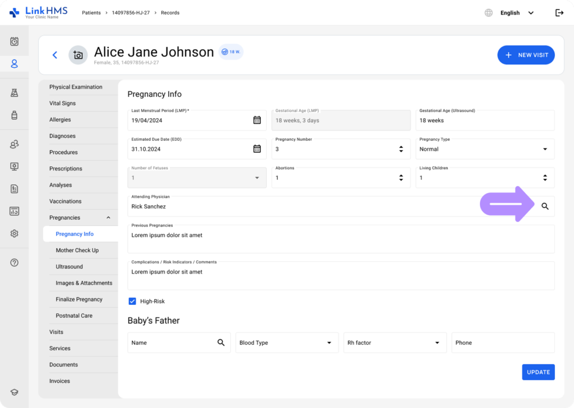Go back using the left chevron arrow
The image size is (574, 408).
55,55
